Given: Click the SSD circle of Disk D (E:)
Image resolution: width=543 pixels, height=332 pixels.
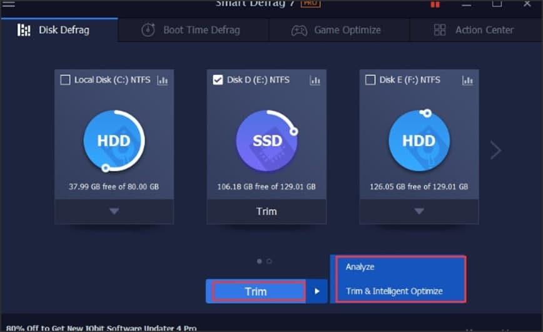Looking at the screenshot, I should pyautogui.click(x=266, y=140).
